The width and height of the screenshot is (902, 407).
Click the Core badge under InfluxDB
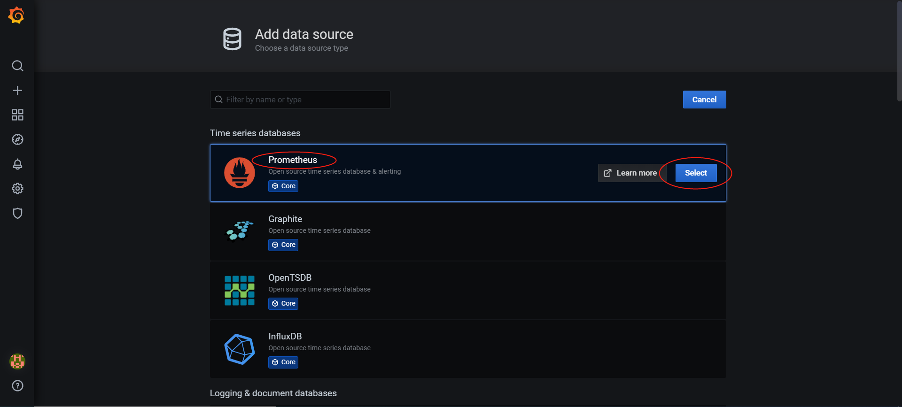point(283,362)
